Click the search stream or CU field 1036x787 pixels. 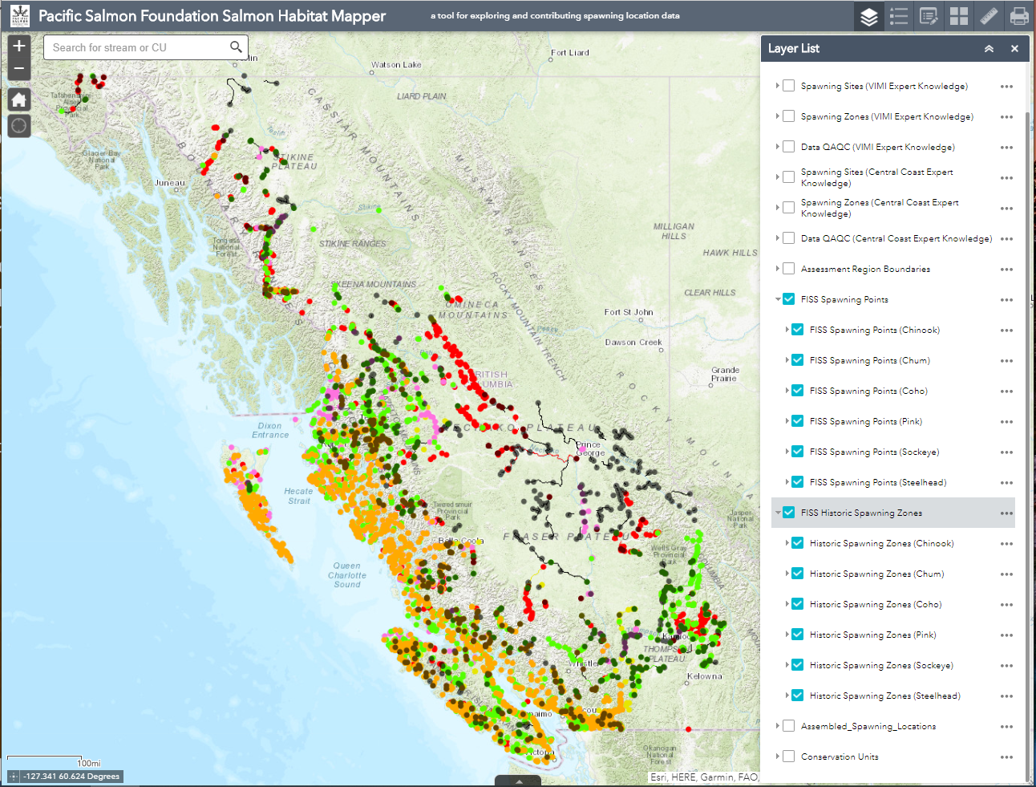click(136, 48)
